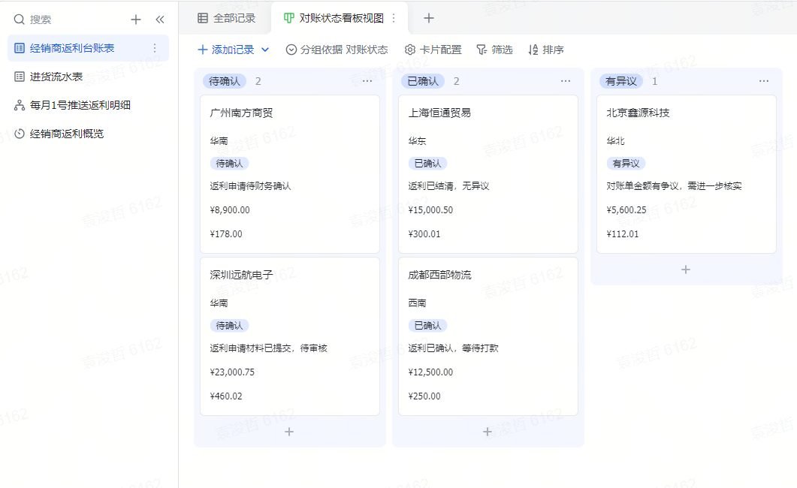The image size is (797, 488).
Task: Click the 添加记录 button
Action: click(226, 50)
